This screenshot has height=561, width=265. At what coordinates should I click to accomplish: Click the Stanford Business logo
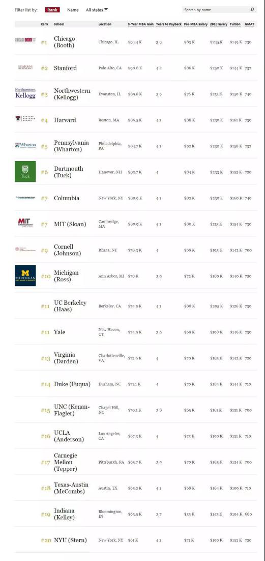[x=25, y=67]
